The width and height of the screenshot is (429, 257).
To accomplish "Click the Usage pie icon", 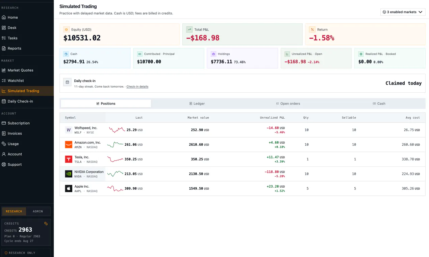I will 4,144.
